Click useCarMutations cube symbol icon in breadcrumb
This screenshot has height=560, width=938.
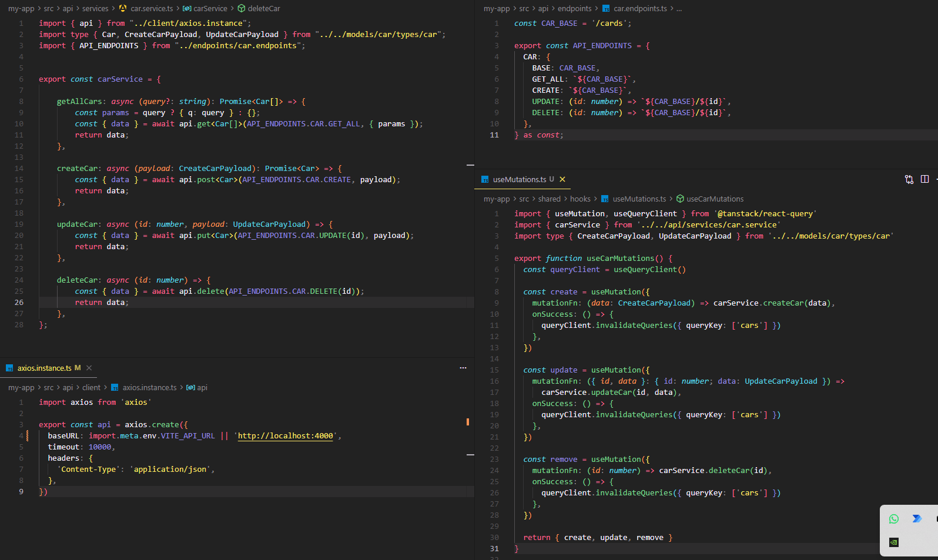[680, 199]
